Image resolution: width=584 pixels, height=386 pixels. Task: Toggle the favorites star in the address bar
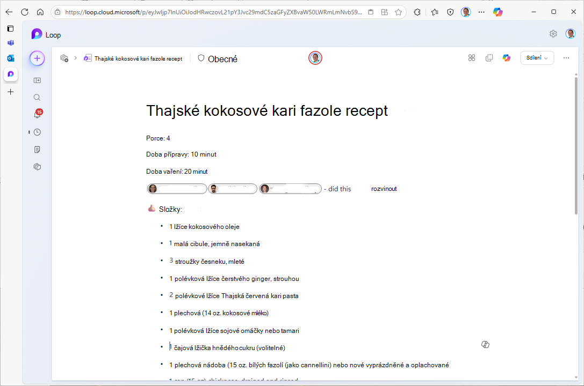[397, 11]
